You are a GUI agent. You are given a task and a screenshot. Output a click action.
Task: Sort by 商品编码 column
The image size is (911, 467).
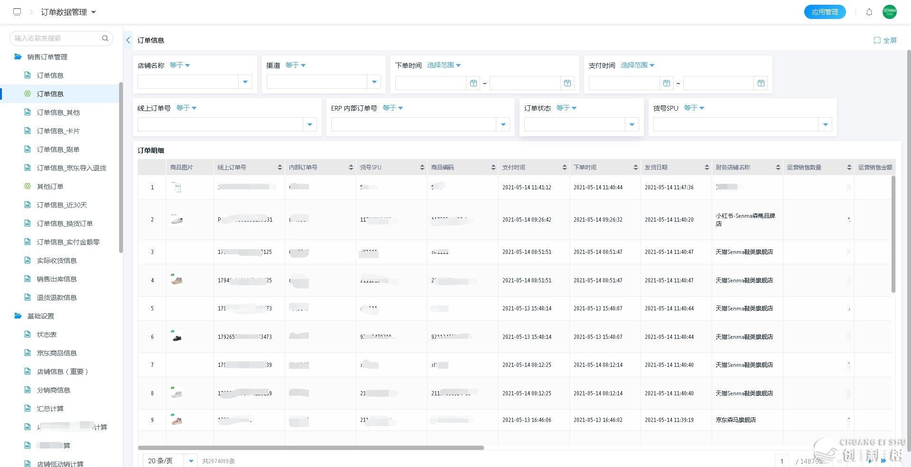click(493, 168)
